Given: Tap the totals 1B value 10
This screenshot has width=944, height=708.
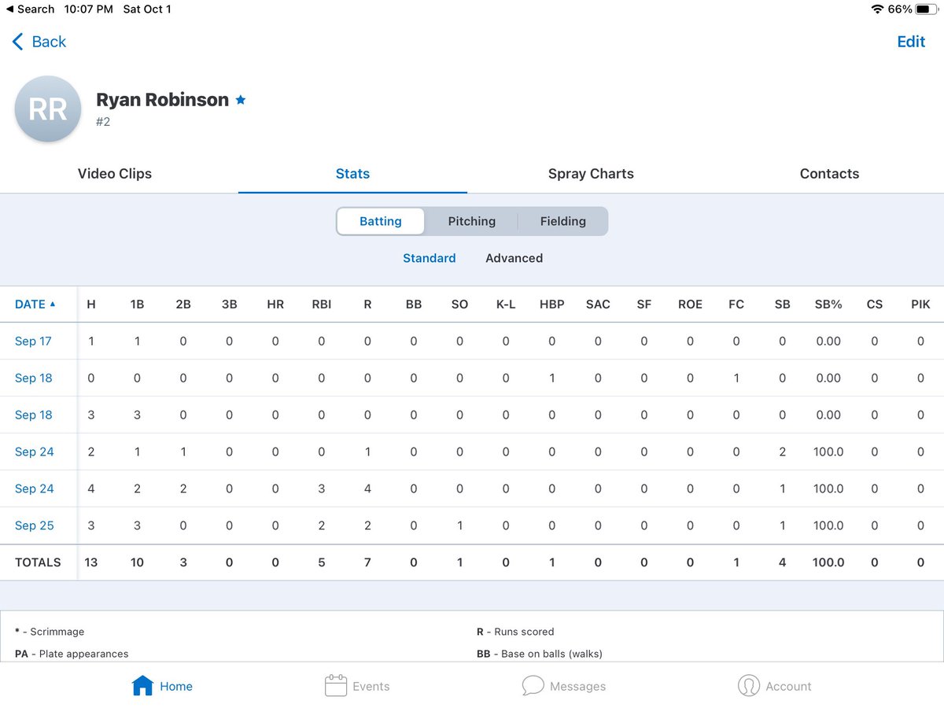Looking at the screenshot, I should pyautogui.click(x=137, y=562).
